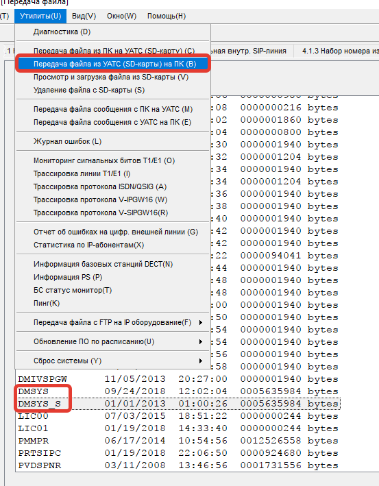This screenshot has width=379, height=486.
Task: Open Статистика по IP-абонентам(X)
Action: pos(113,245)
